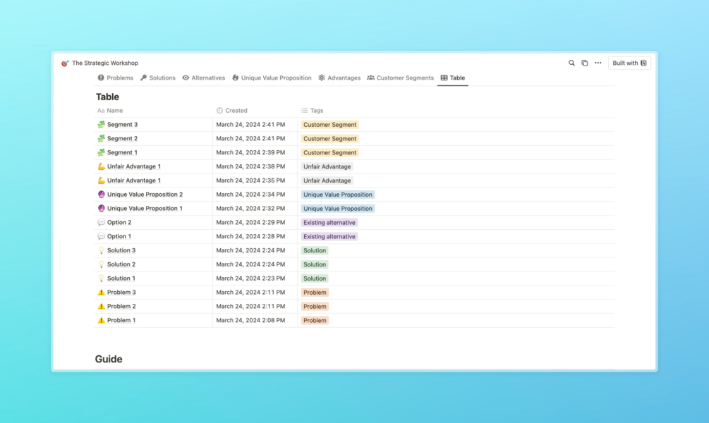709x423 pixels.
Task: Click light bulb icon of Solution 1
Action: (x=102, y=278)
